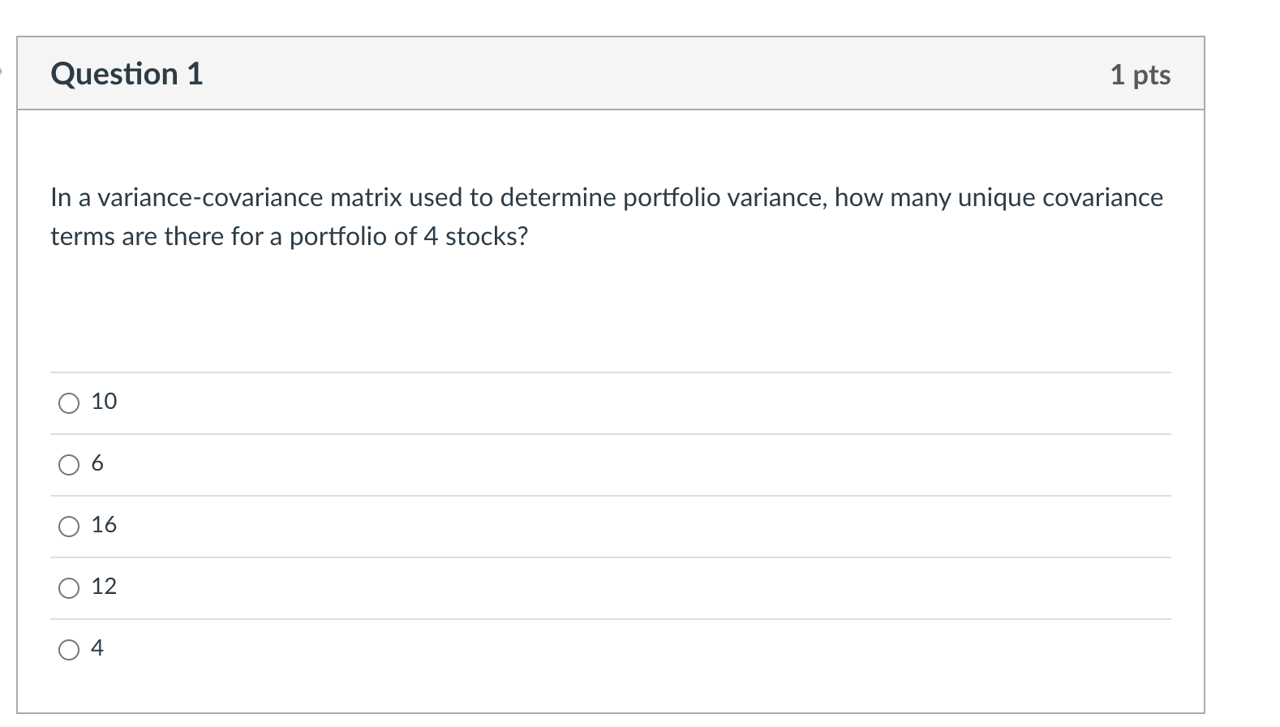Click the answer option text "12"
Viewport: 1280px width, 727px height.
[104, 587]
